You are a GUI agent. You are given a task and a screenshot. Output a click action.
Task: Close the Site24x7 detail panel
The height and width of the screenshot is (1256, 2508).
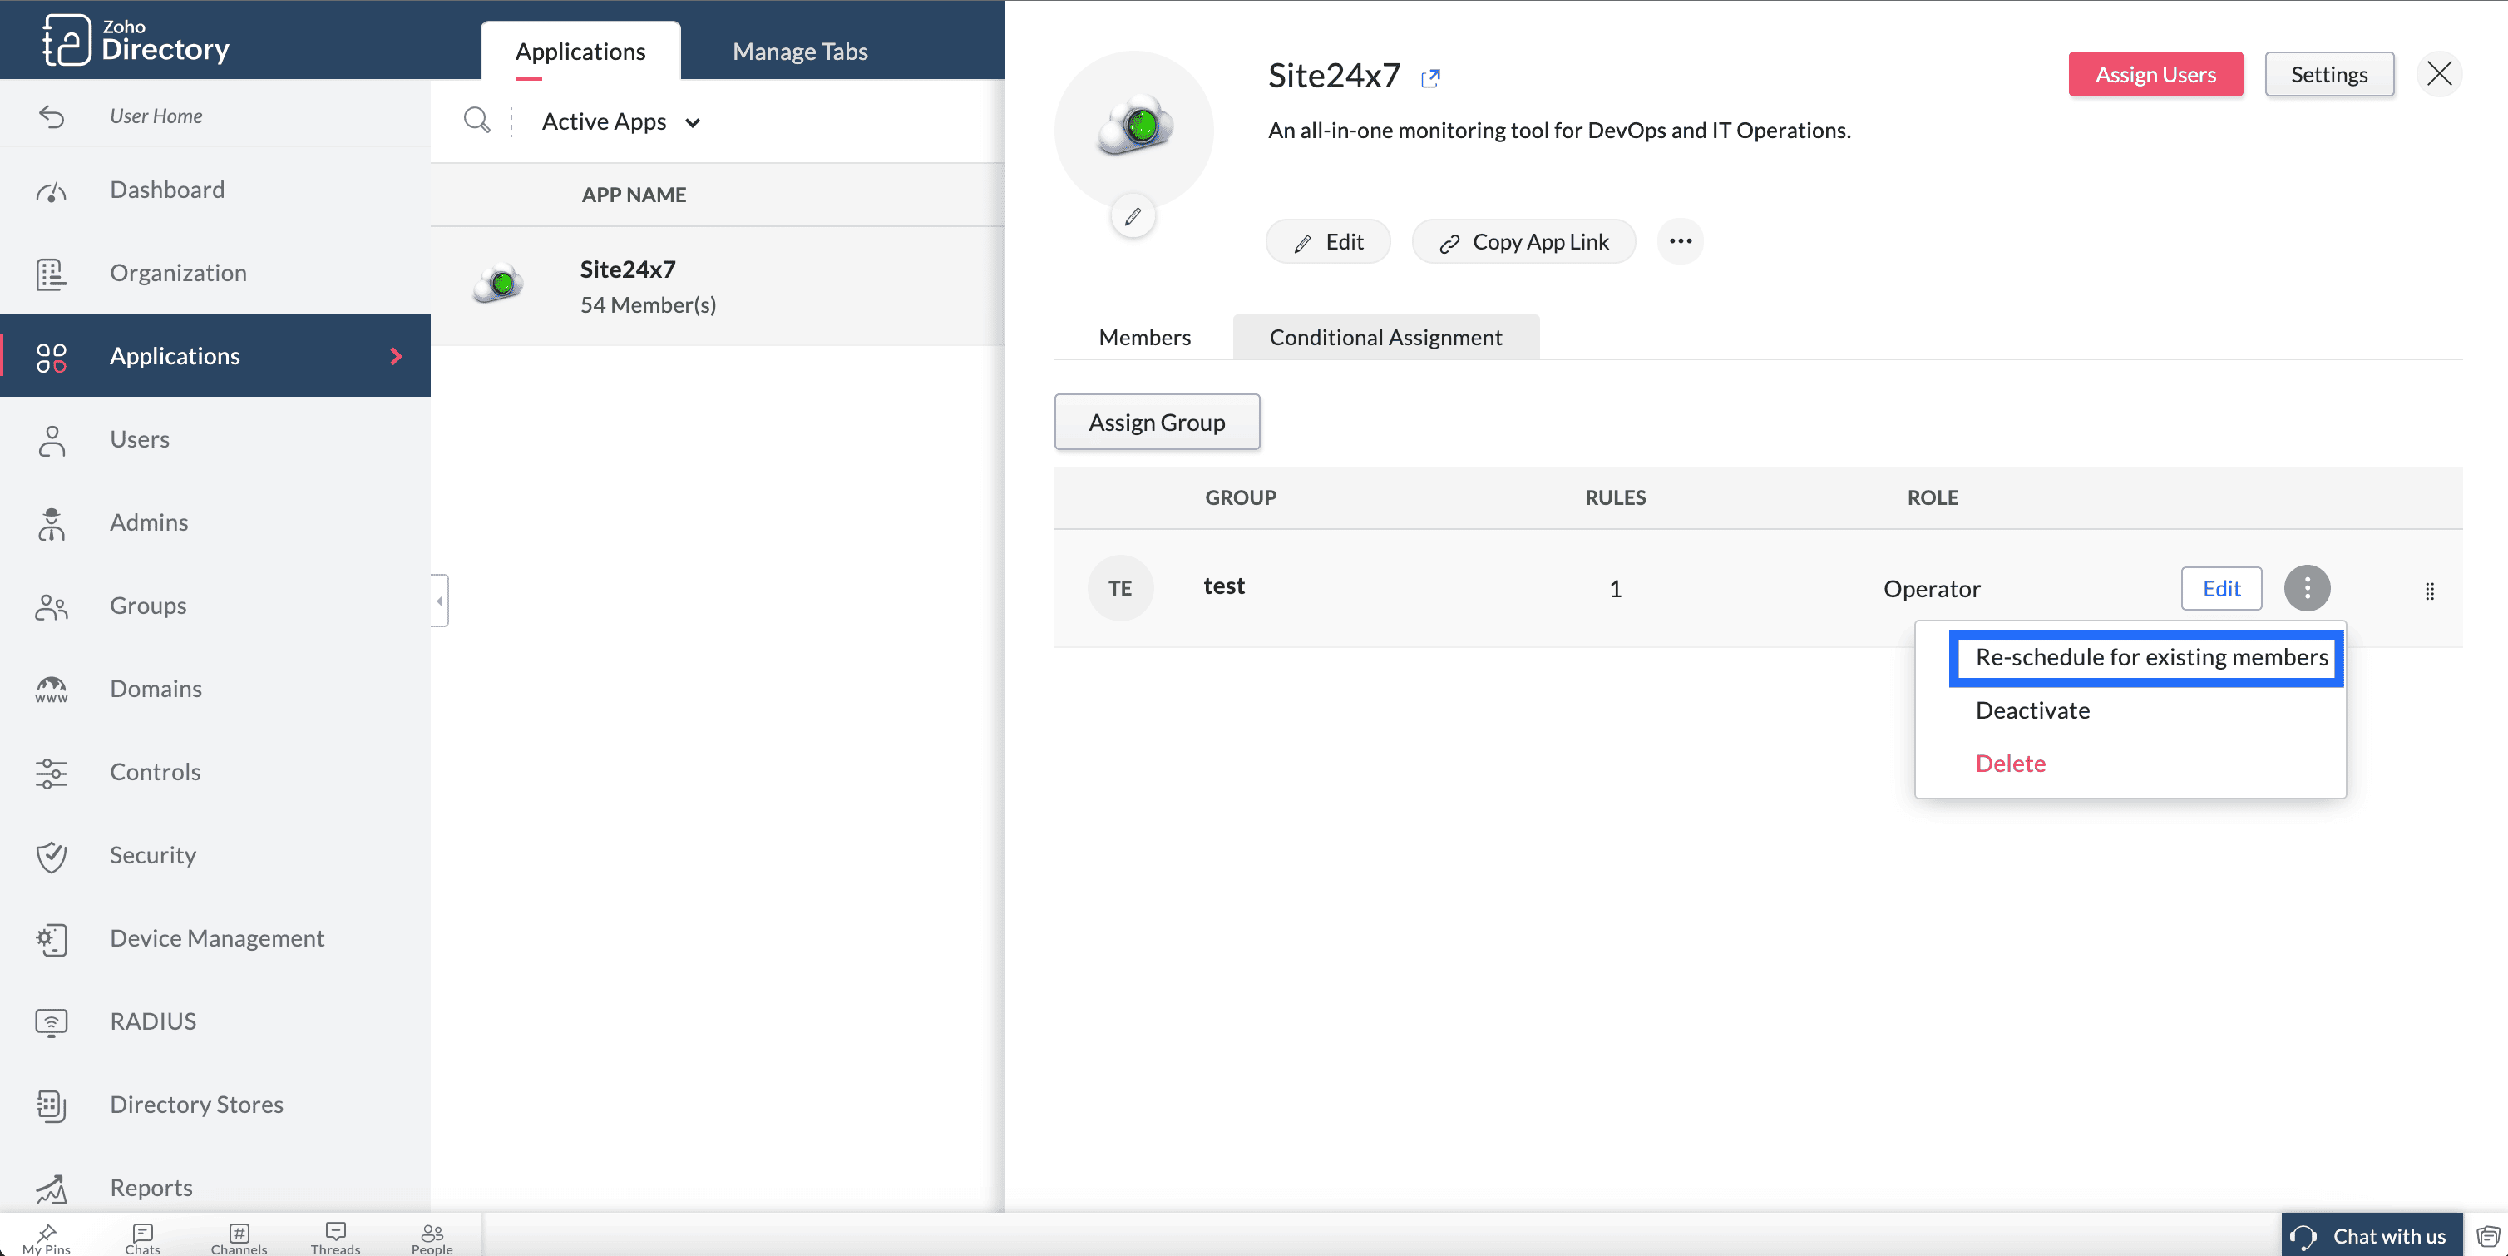[x=2439, y=74]
